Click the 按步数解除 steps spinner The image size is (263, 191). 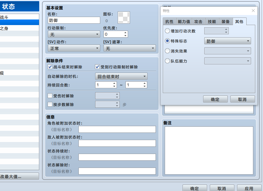tap(107, 104)
